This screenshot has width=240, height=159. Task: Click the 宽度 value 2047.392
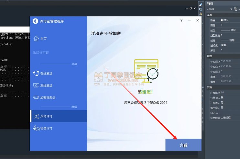coord(226,81)
